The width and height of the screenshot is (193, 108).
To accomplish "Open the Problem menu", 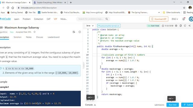I will (27, 19).
